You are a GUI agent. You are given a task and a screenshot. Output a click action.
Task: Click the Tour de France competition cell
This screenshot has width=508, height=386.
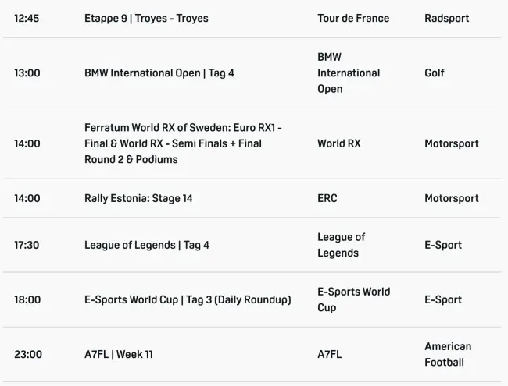[x=353, y=18]
